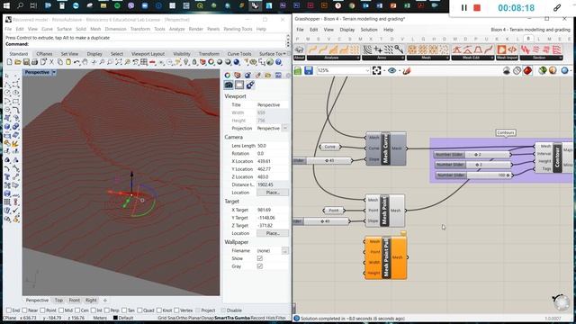The image size is (576, 324).
Task: Uncheck the wallpaper Gray checkbox
Action: tap(260, 266)
